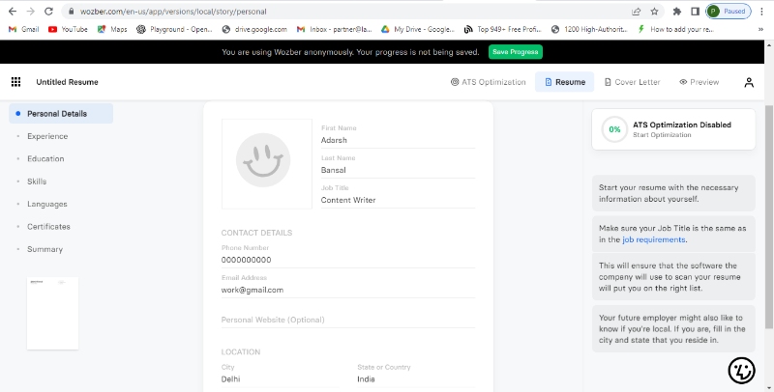This screenshot has width=774, height=392.
Task: Click the resume page thumbnail preview
Action: click(53, 313)
